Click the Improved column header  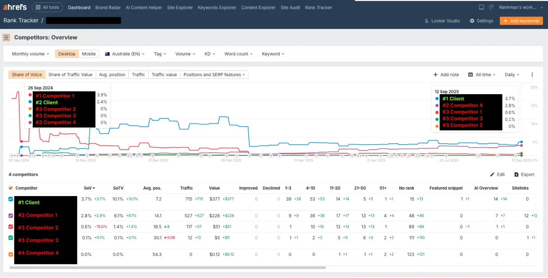(x=248, y=188)
